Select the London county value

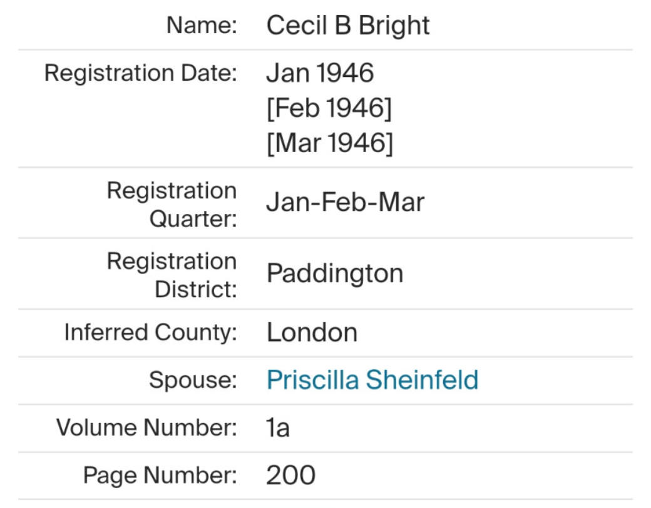coord(312,332)
